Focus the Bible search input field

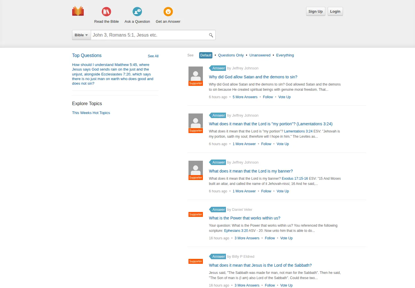point(150,35)
